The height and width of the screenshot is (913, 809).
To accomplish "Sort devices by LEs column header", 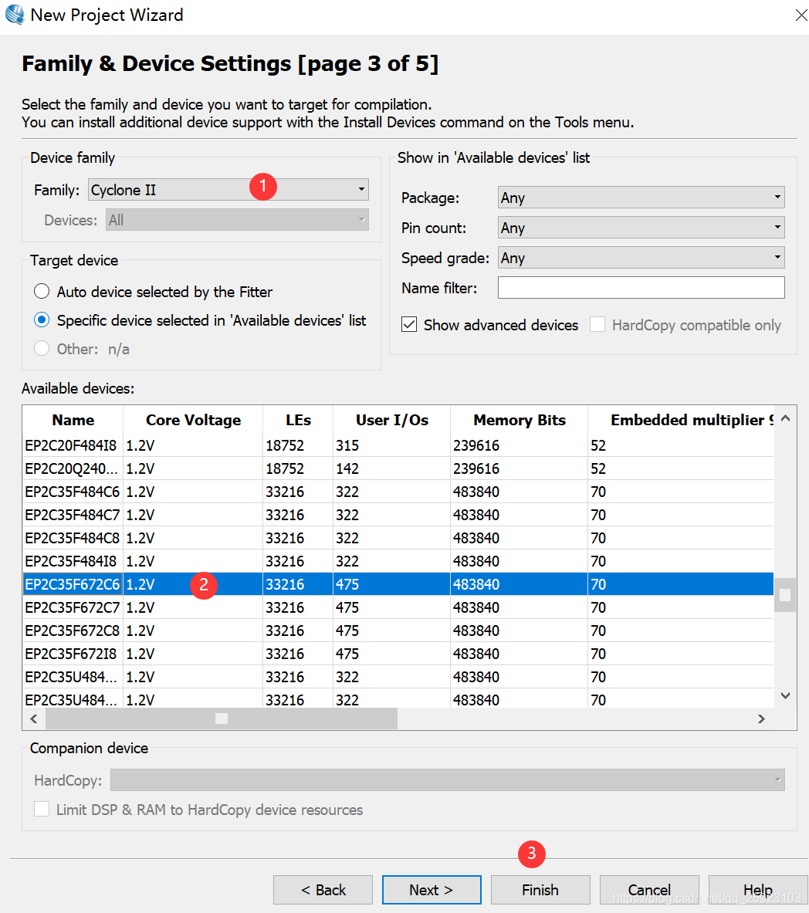I will pyautogui.click(x=298, y=420).
